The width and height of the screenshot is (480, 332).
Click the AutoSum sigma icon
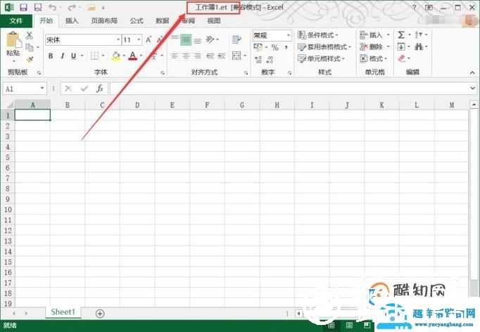click(401, 35)
